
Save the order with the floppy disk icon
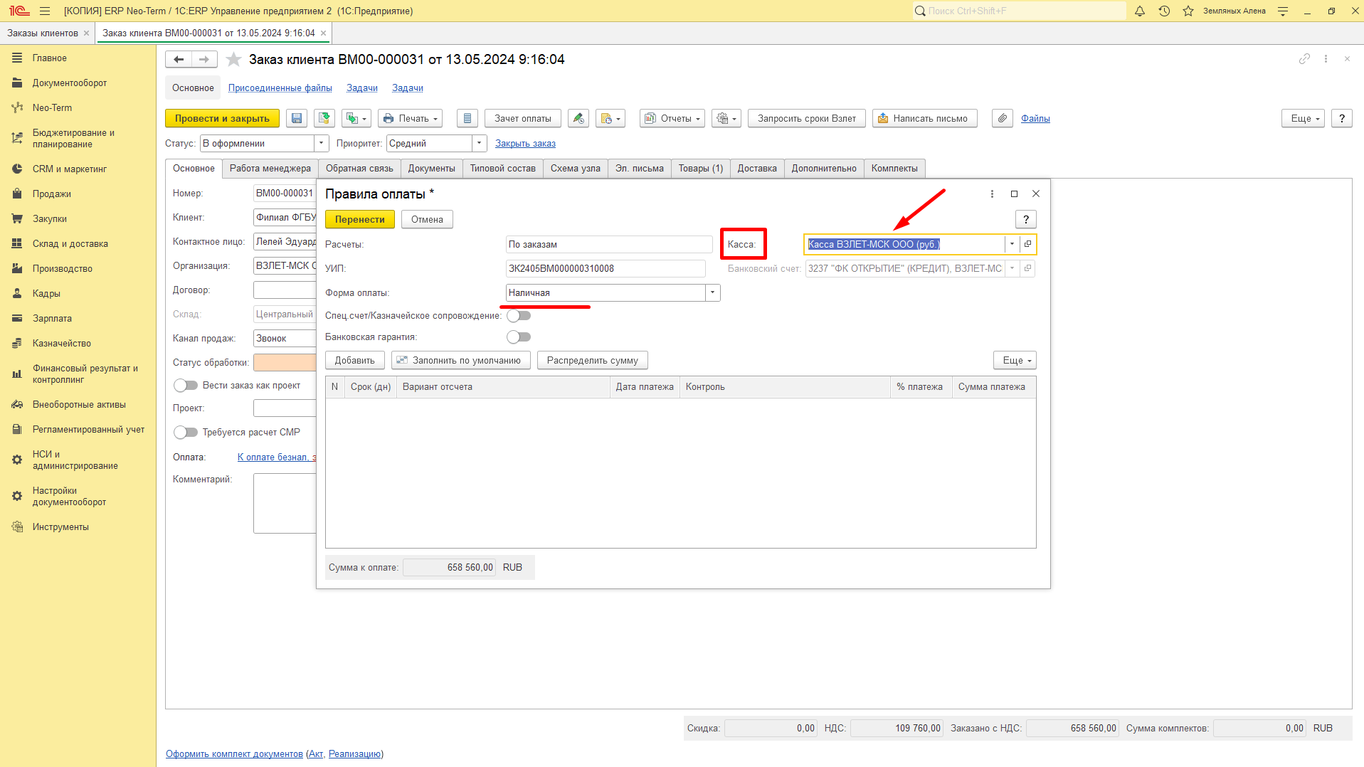297,119
